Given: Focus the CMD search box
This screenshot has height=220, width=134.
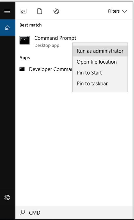Looking at the screenshot, I should pos(74,213).
